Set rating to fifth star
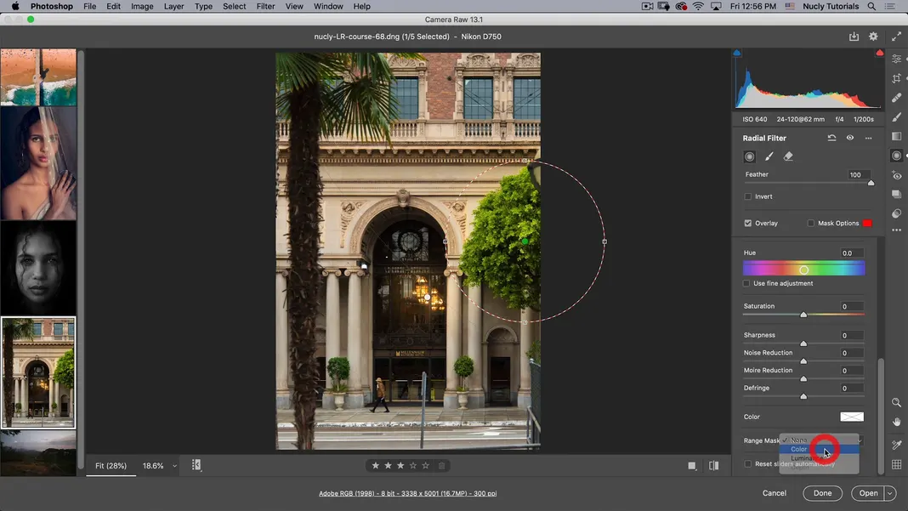Viewport: 908px width, 511px height. pos(426,466)
